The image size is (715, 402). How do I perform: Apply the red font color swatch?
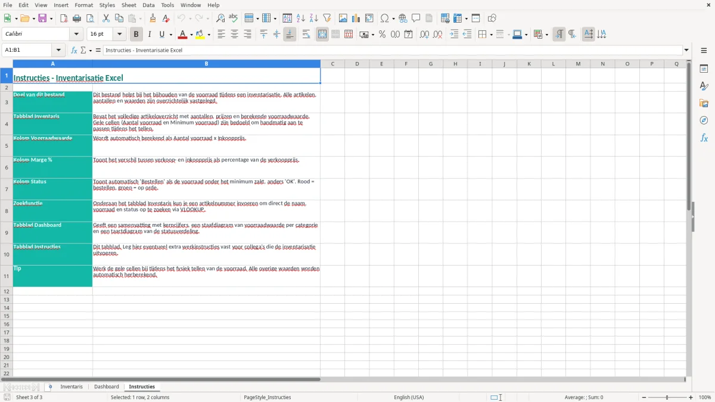pyautogui.click(x=182, y=35)
